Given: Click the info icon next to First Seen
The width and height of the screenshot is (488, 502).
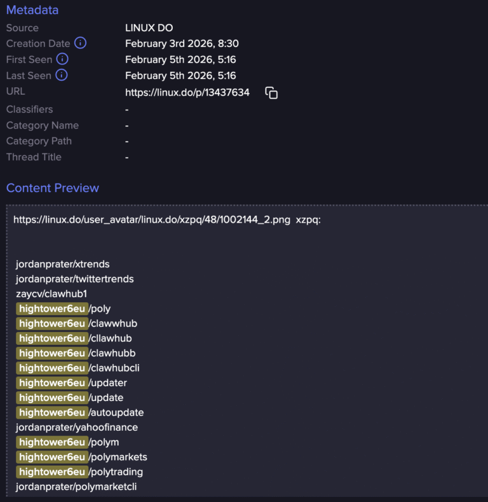Looking at the screenshot, I should pos(62,59).
